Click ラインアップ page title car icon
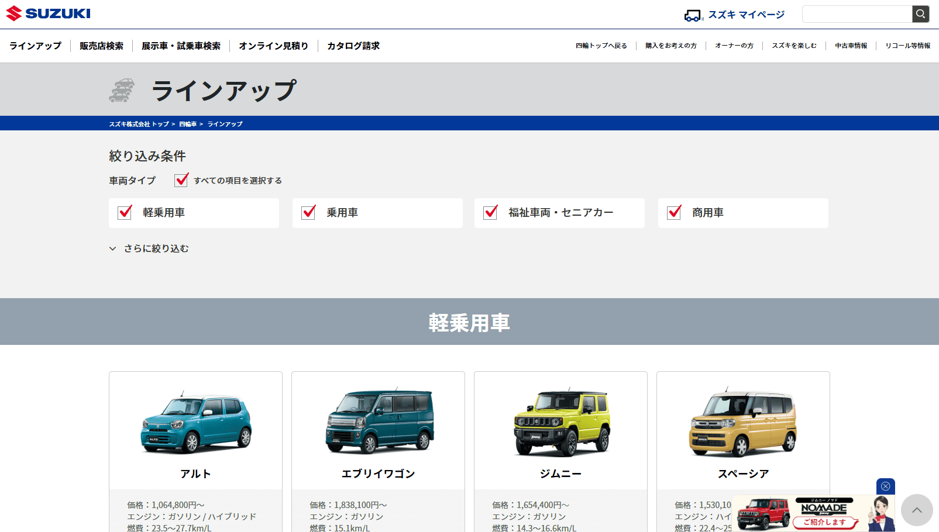 (122, 90)
